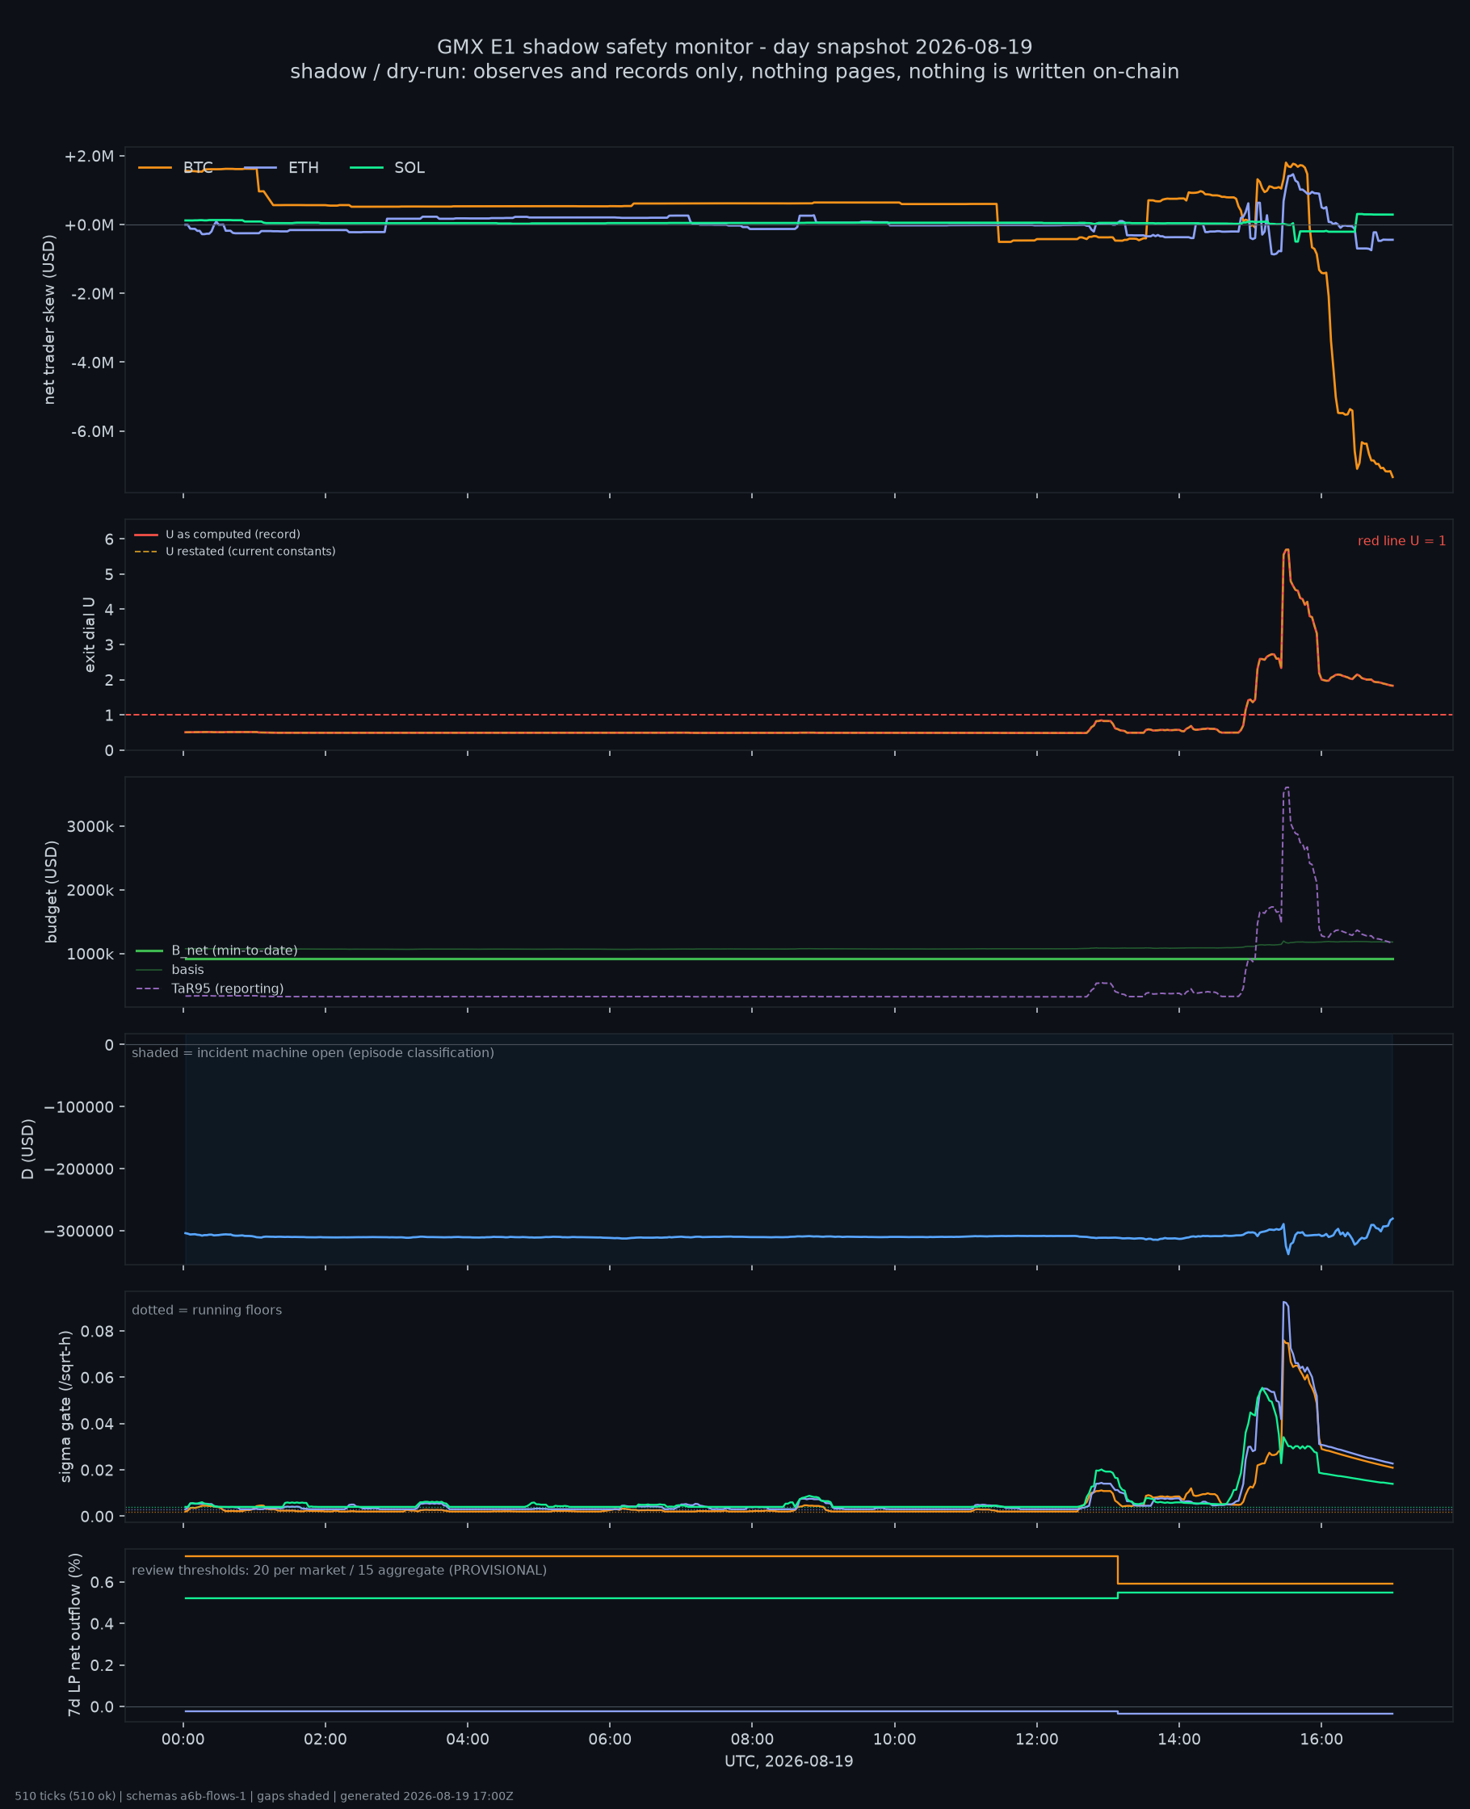Click the "−300000" tick label

pyautogui.click(x=79, y=1231)
